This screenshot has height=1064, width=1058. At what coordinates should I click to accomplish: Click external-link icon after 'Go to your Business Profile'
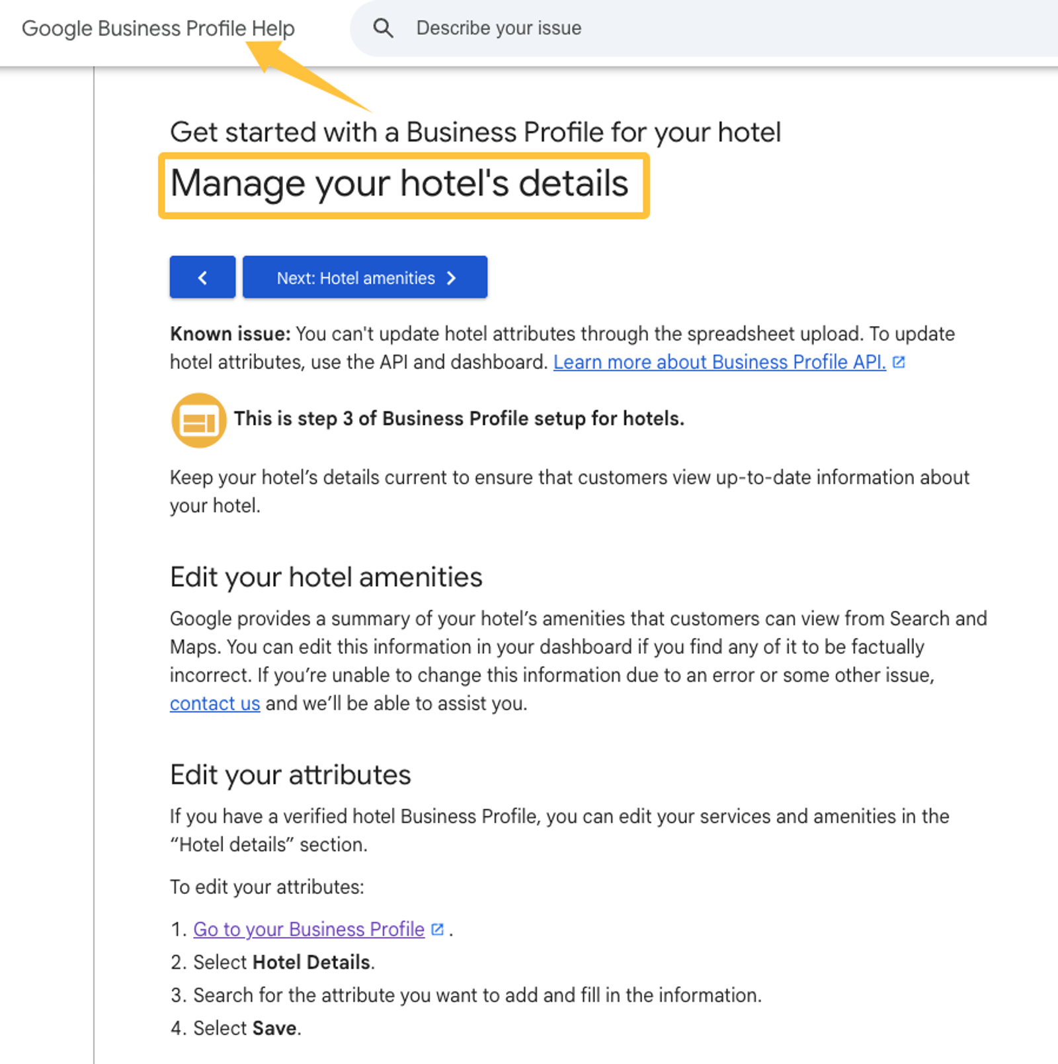click(x=437, y=929)
